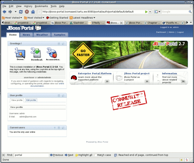194x163 pixels.
Task: Minimize the Current users portlet
Action: [x=63, y=128]
